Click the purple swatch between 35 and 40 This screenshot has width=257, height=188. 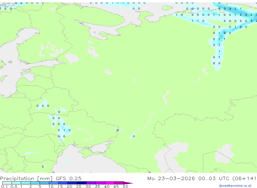pyautogui.click(x=100, y=183)
